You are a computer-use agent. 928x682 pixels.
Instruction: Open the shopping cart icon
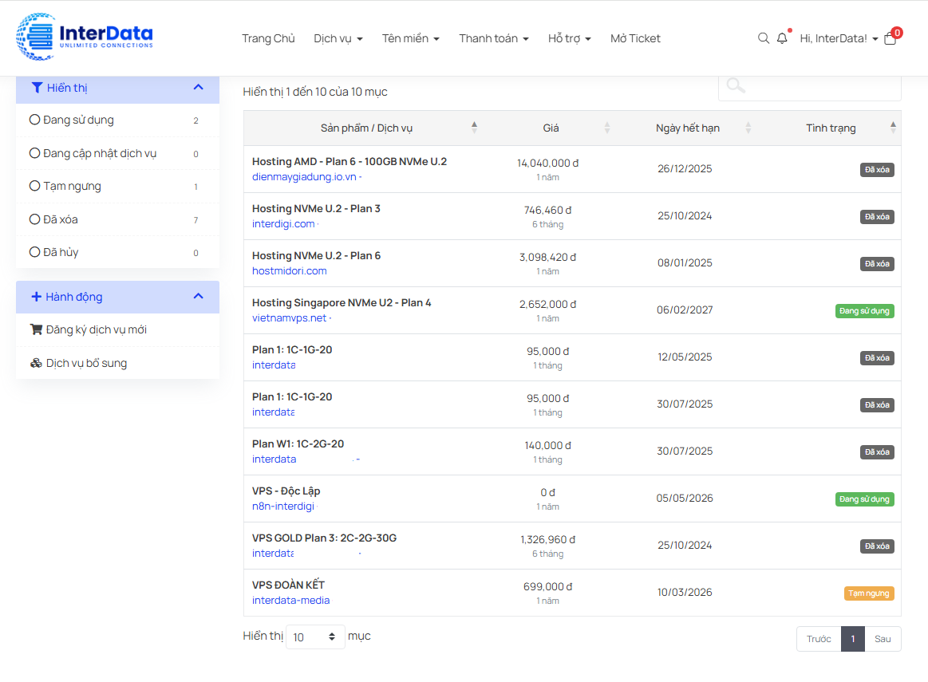(x=890, y=38)
